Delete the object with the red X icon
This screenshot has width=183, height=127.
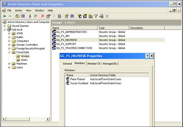point(43,16)
